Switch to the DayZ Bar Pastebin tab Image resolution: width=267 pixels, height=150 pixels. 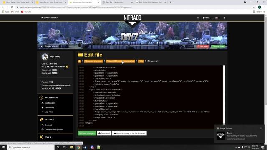pyautogui.click(x=117, y=2)
